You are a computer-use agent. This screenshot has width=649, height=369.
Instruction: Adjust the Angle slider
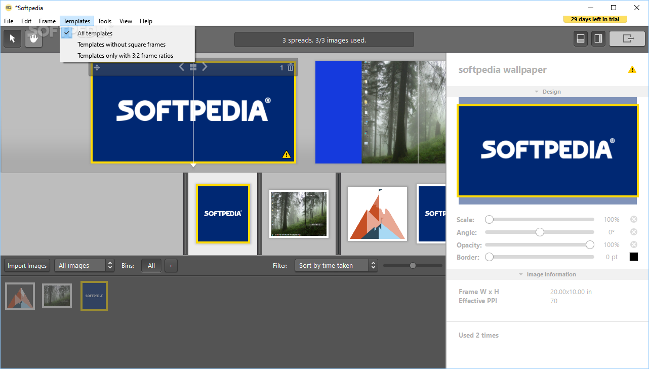click(540, 232)
